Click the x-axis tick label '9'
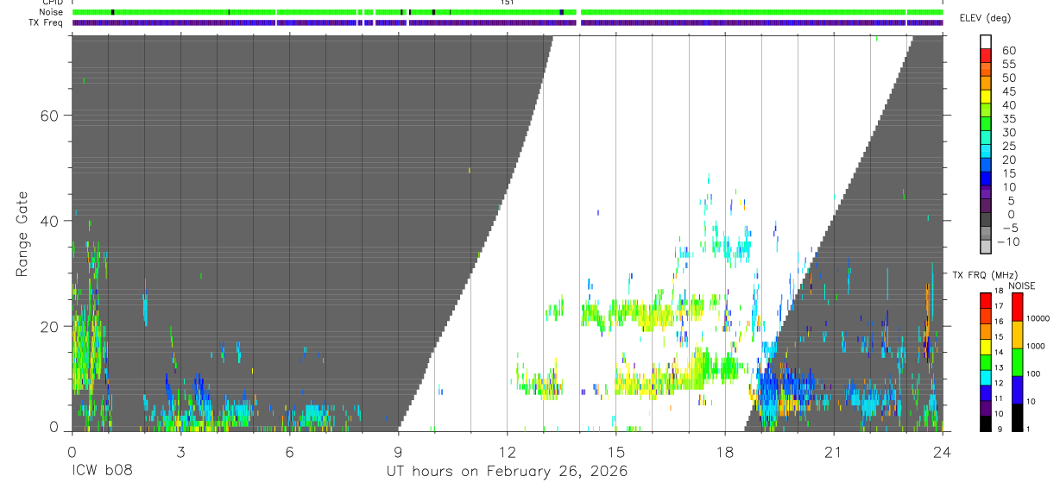1060x489 pixels. click(x=398, y=452)
